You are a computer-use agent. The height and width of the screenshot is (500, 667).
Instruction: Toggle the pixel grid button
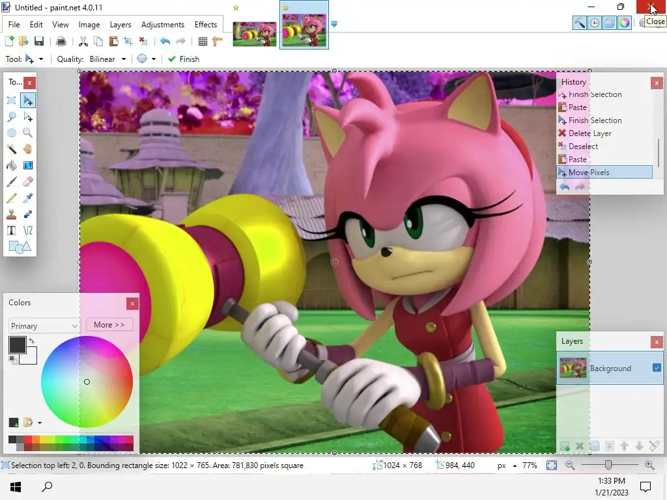coord(203,41)
